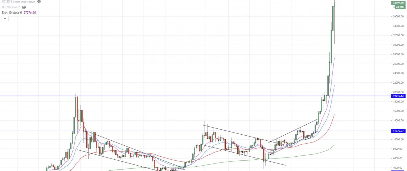Click the latest green candle at chart top
Image resolution: width=407 pixels, height=171 pixels.
335,4
